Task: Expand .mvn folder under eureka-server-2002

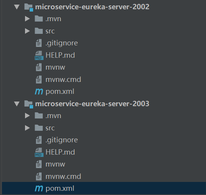Action: [x=27, y=19]
